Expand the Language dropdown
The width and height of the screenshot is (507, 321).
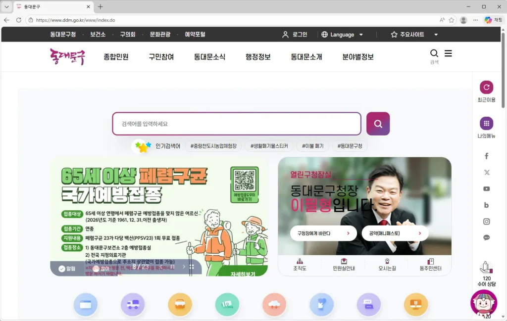coord(342,35)
